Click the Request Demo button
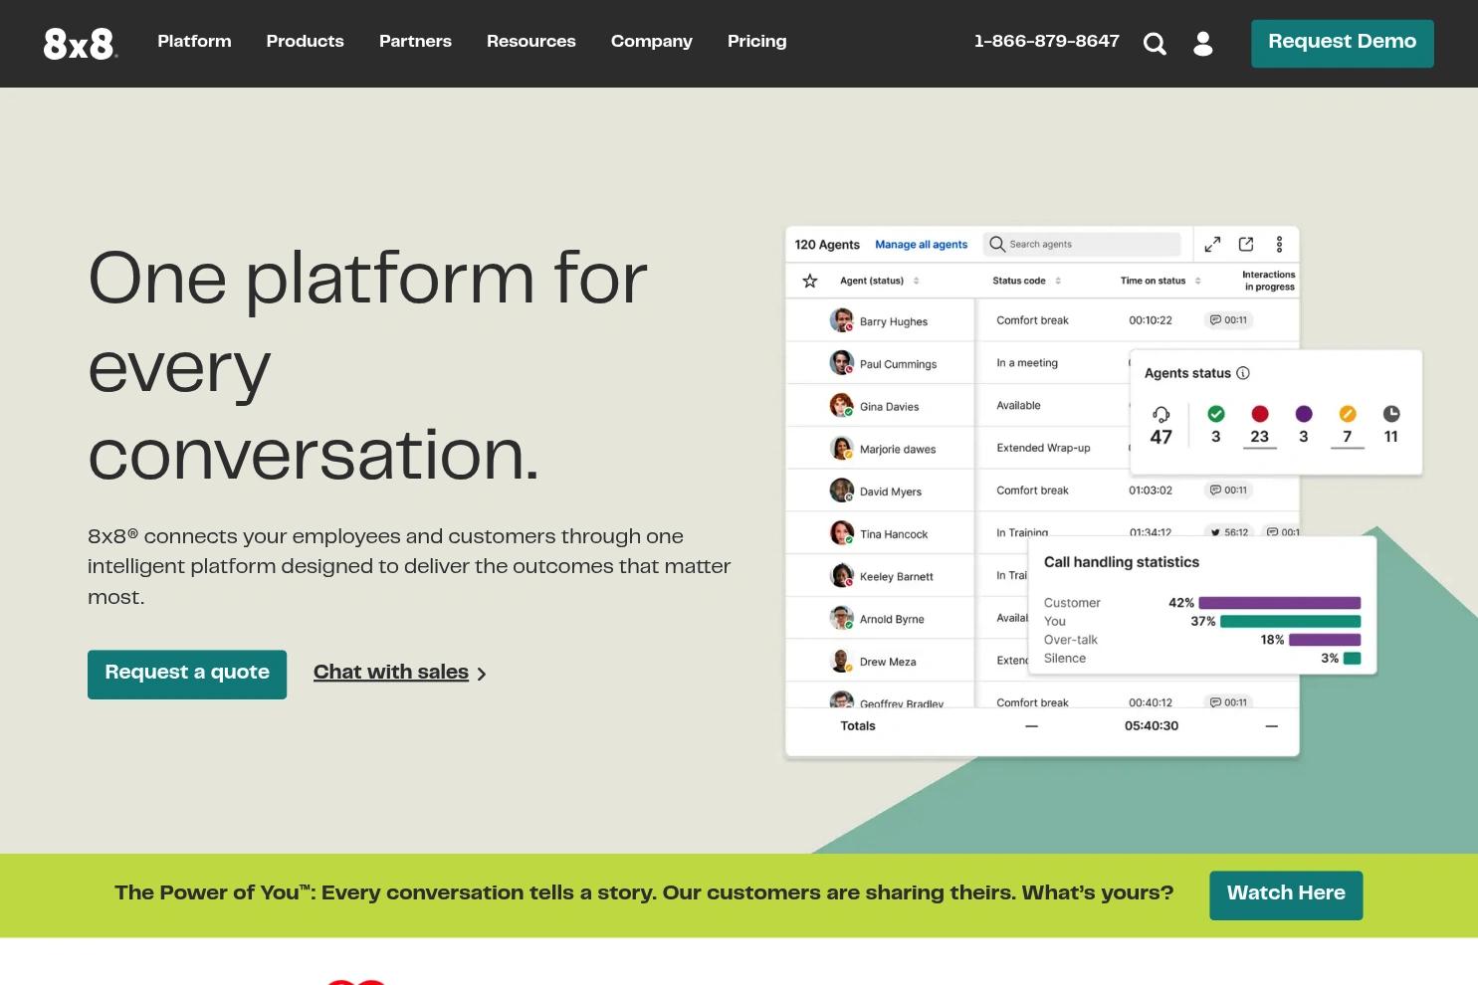The height and width of the screenshot is (985, 1478). [x=1343, y=44]
